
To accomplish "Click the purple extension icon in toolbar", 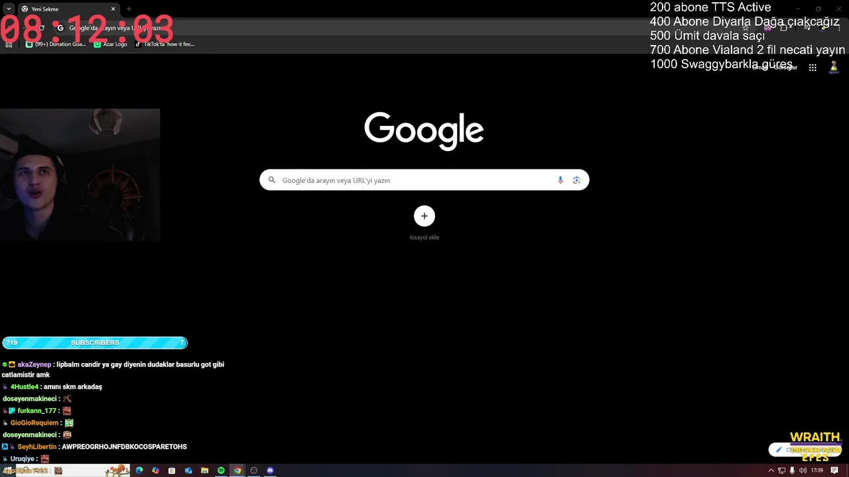I will coord(768,28).
